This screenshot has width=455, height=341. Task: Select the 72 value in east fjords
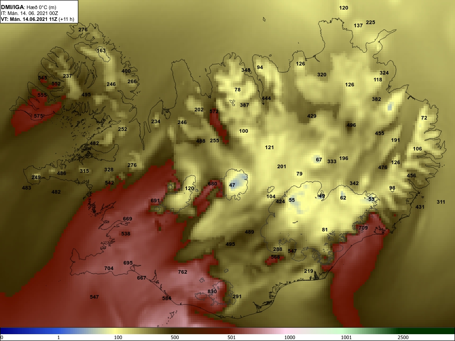(424, 118)
